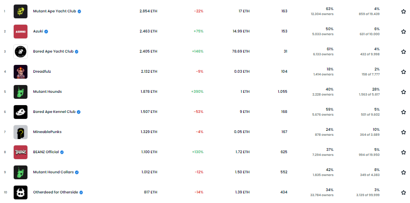The image size is (410, 203).
Task: Add Otherdeed for Otherside to favorites
Action: coord(404,192)
